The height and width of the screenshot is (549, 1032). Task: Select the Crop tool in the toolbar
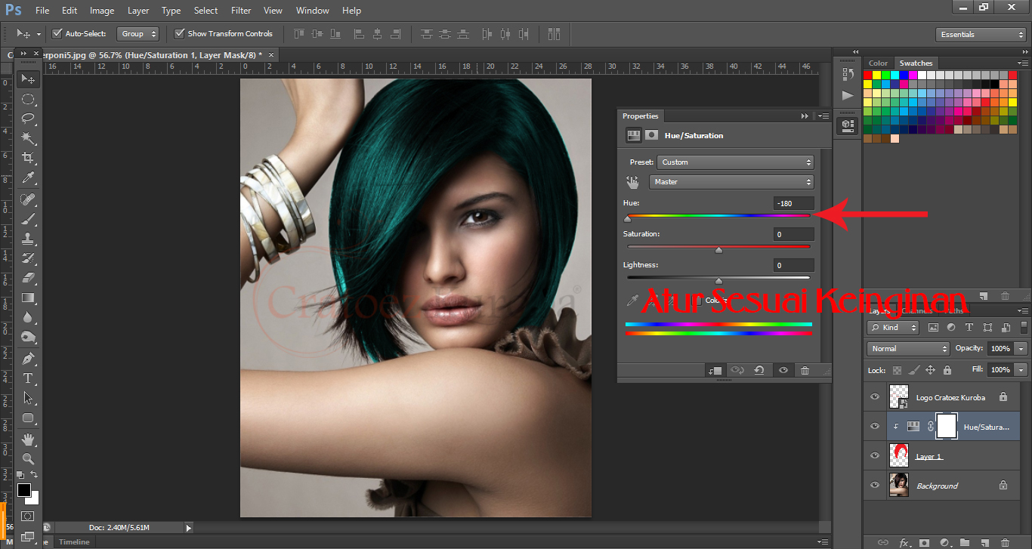28,158
